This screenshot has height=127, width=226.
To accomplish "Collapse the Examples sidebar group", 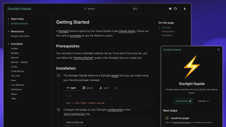I will (x=15, y=44).
